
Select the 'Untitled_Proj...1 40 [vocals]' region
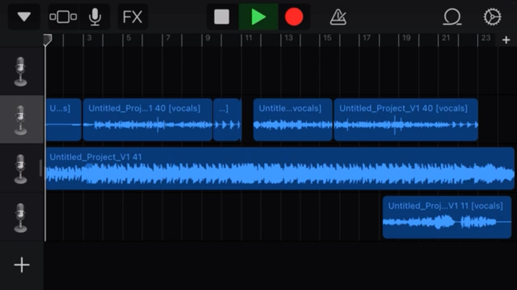(x=147, y=120)
